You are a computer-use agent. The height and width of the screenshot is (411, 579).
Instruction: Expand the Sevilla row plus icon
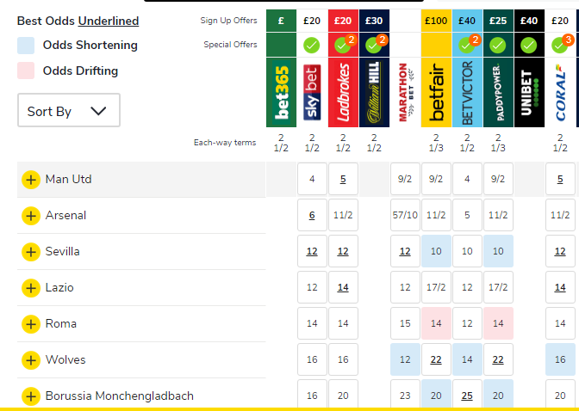(31, 252)
